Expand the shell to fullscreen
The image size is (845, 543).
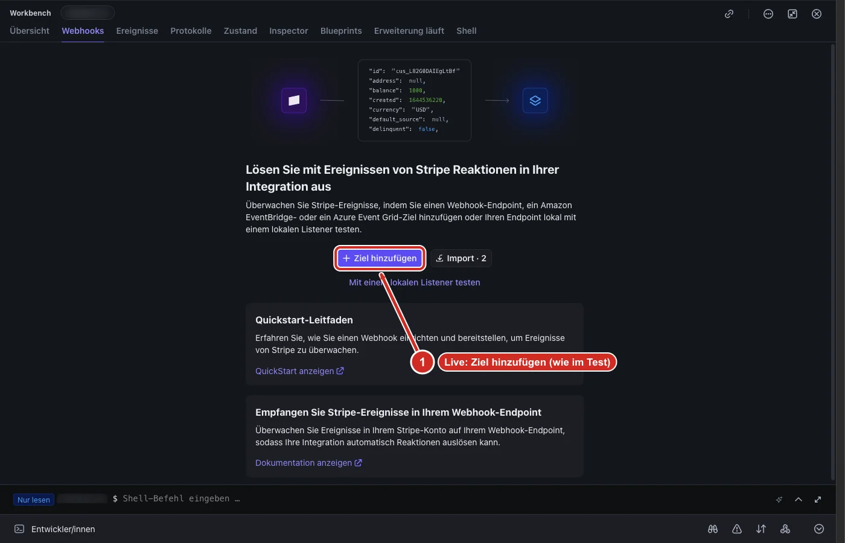818,500
